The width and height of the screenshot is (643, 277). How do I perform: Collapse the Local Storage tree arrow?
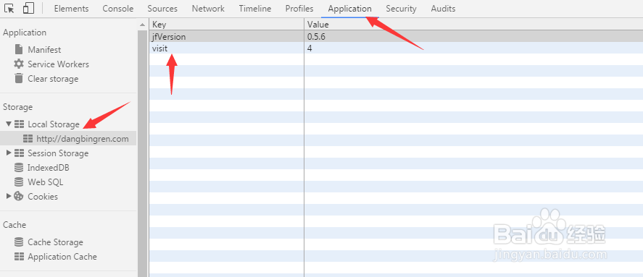point(9,124)
